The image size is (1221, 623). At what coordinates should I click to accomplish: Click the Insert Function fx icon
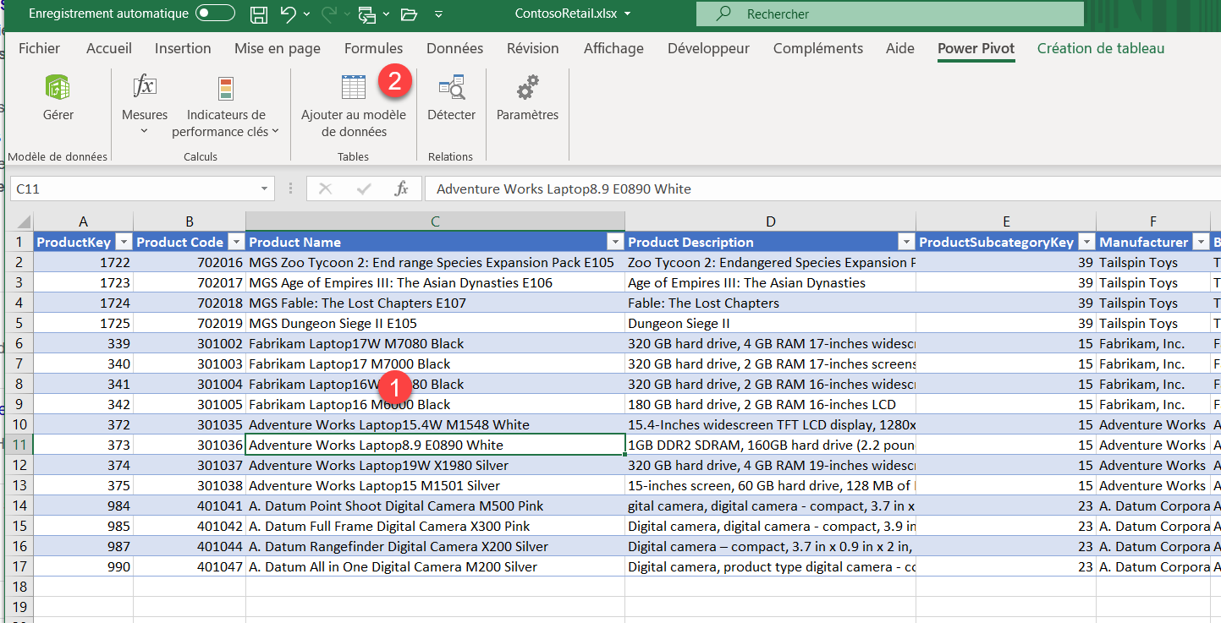pos(402,189)
